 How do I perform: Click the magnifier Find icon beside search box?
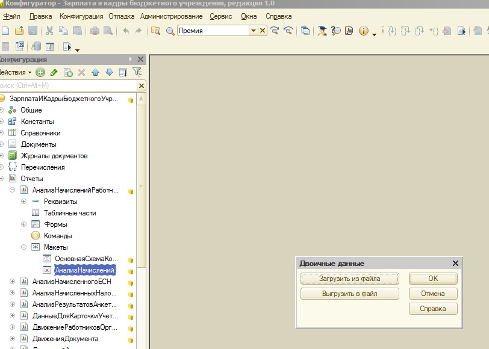170,31
